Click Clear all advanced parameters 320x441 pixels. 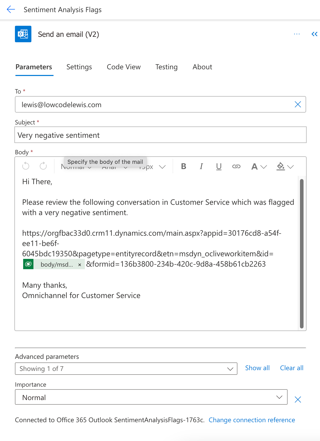tap(292, 368)
